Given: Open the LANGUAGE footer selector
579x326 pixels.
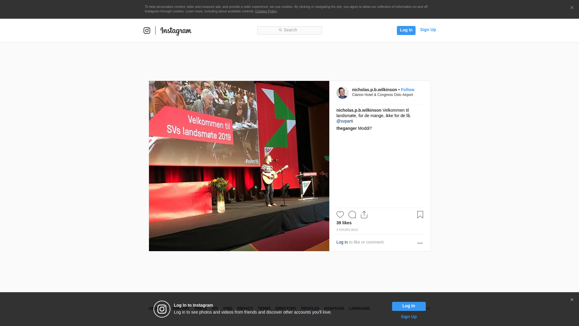Looking at the screenshot, I should [x=359, y=308].
